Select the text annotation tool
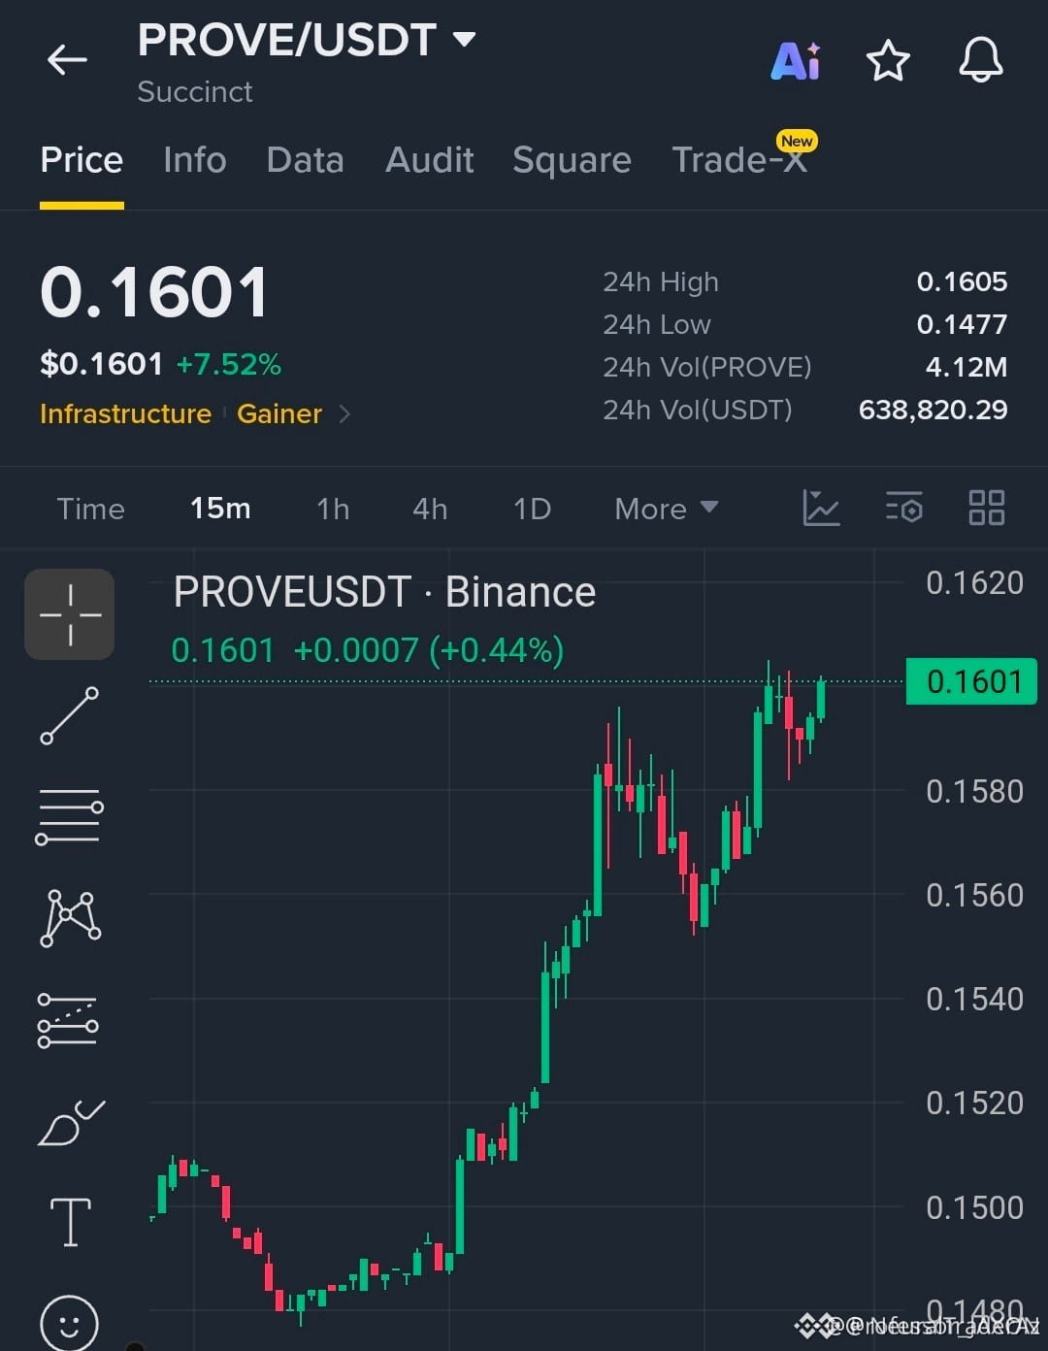 [70, 1222]
